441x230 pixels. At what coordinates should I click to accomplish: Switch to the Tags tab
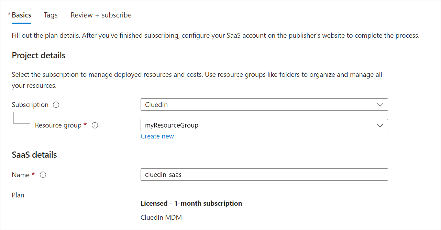point(51,15)
